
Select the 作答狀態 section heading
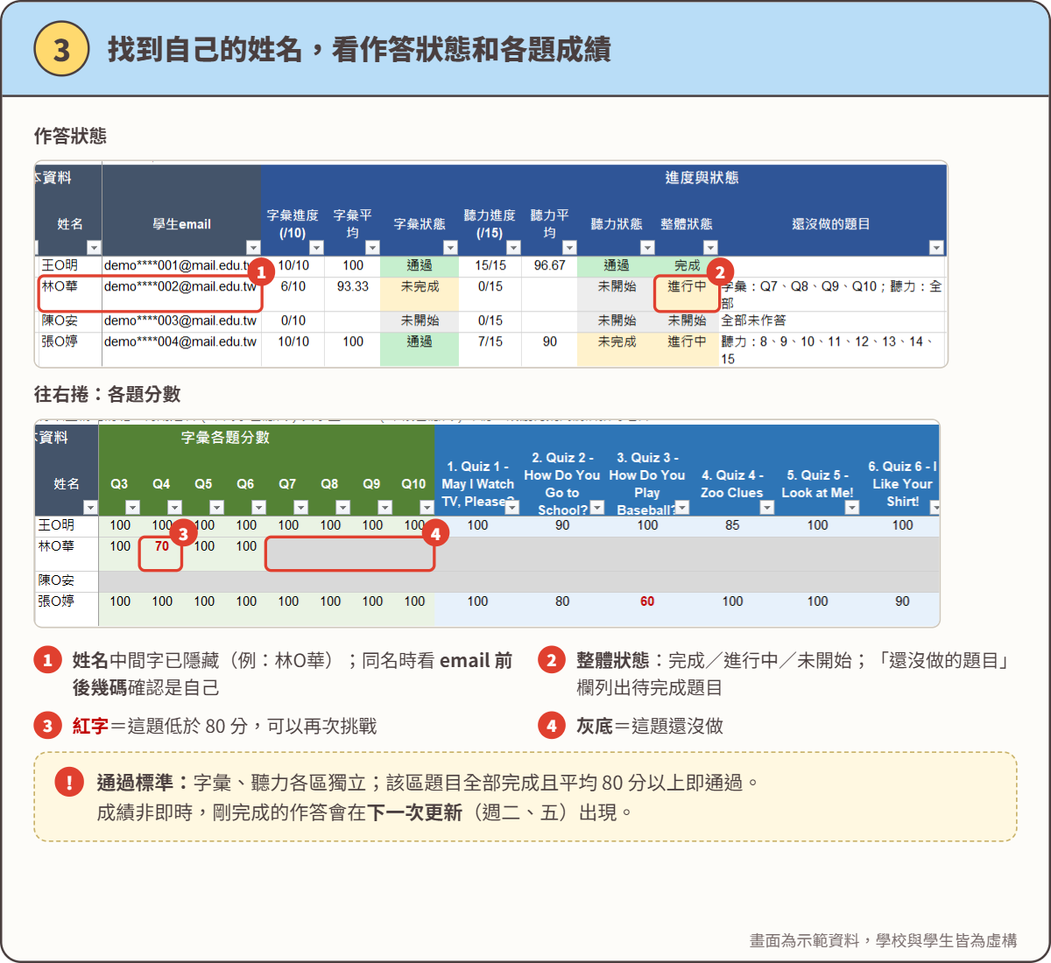tap(70, 136)
